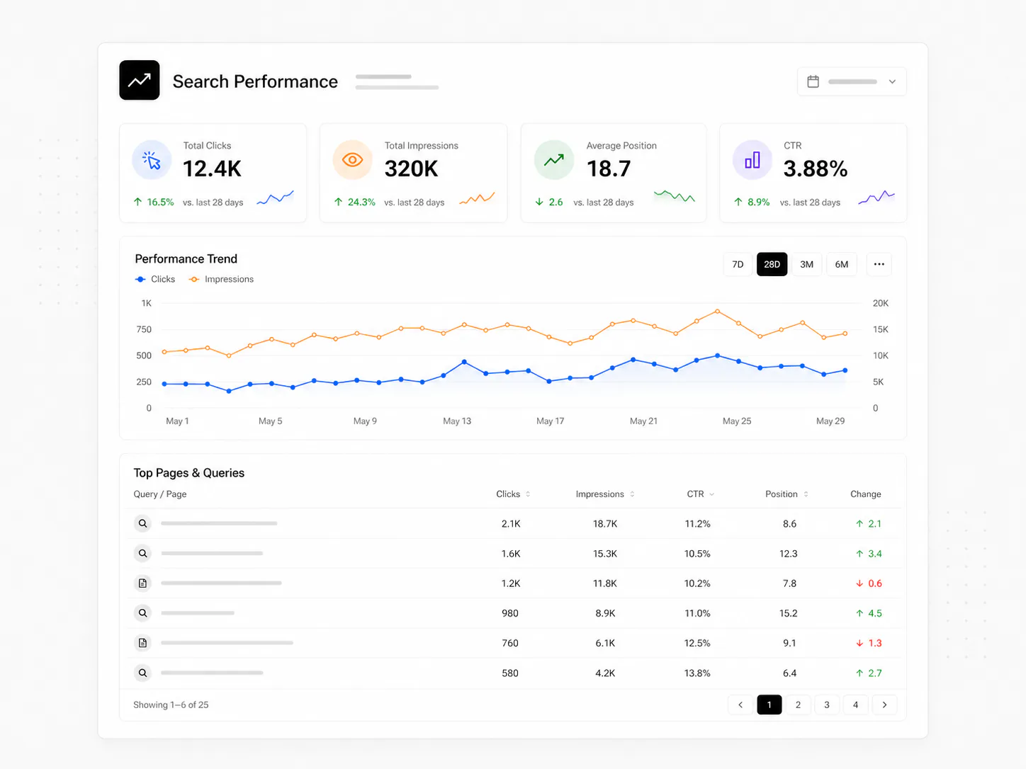The image size is (1026, 769).
Task: Click the page icon in the 1.2K clicks row
Action: pyautogui.click(x=143, y=583)
